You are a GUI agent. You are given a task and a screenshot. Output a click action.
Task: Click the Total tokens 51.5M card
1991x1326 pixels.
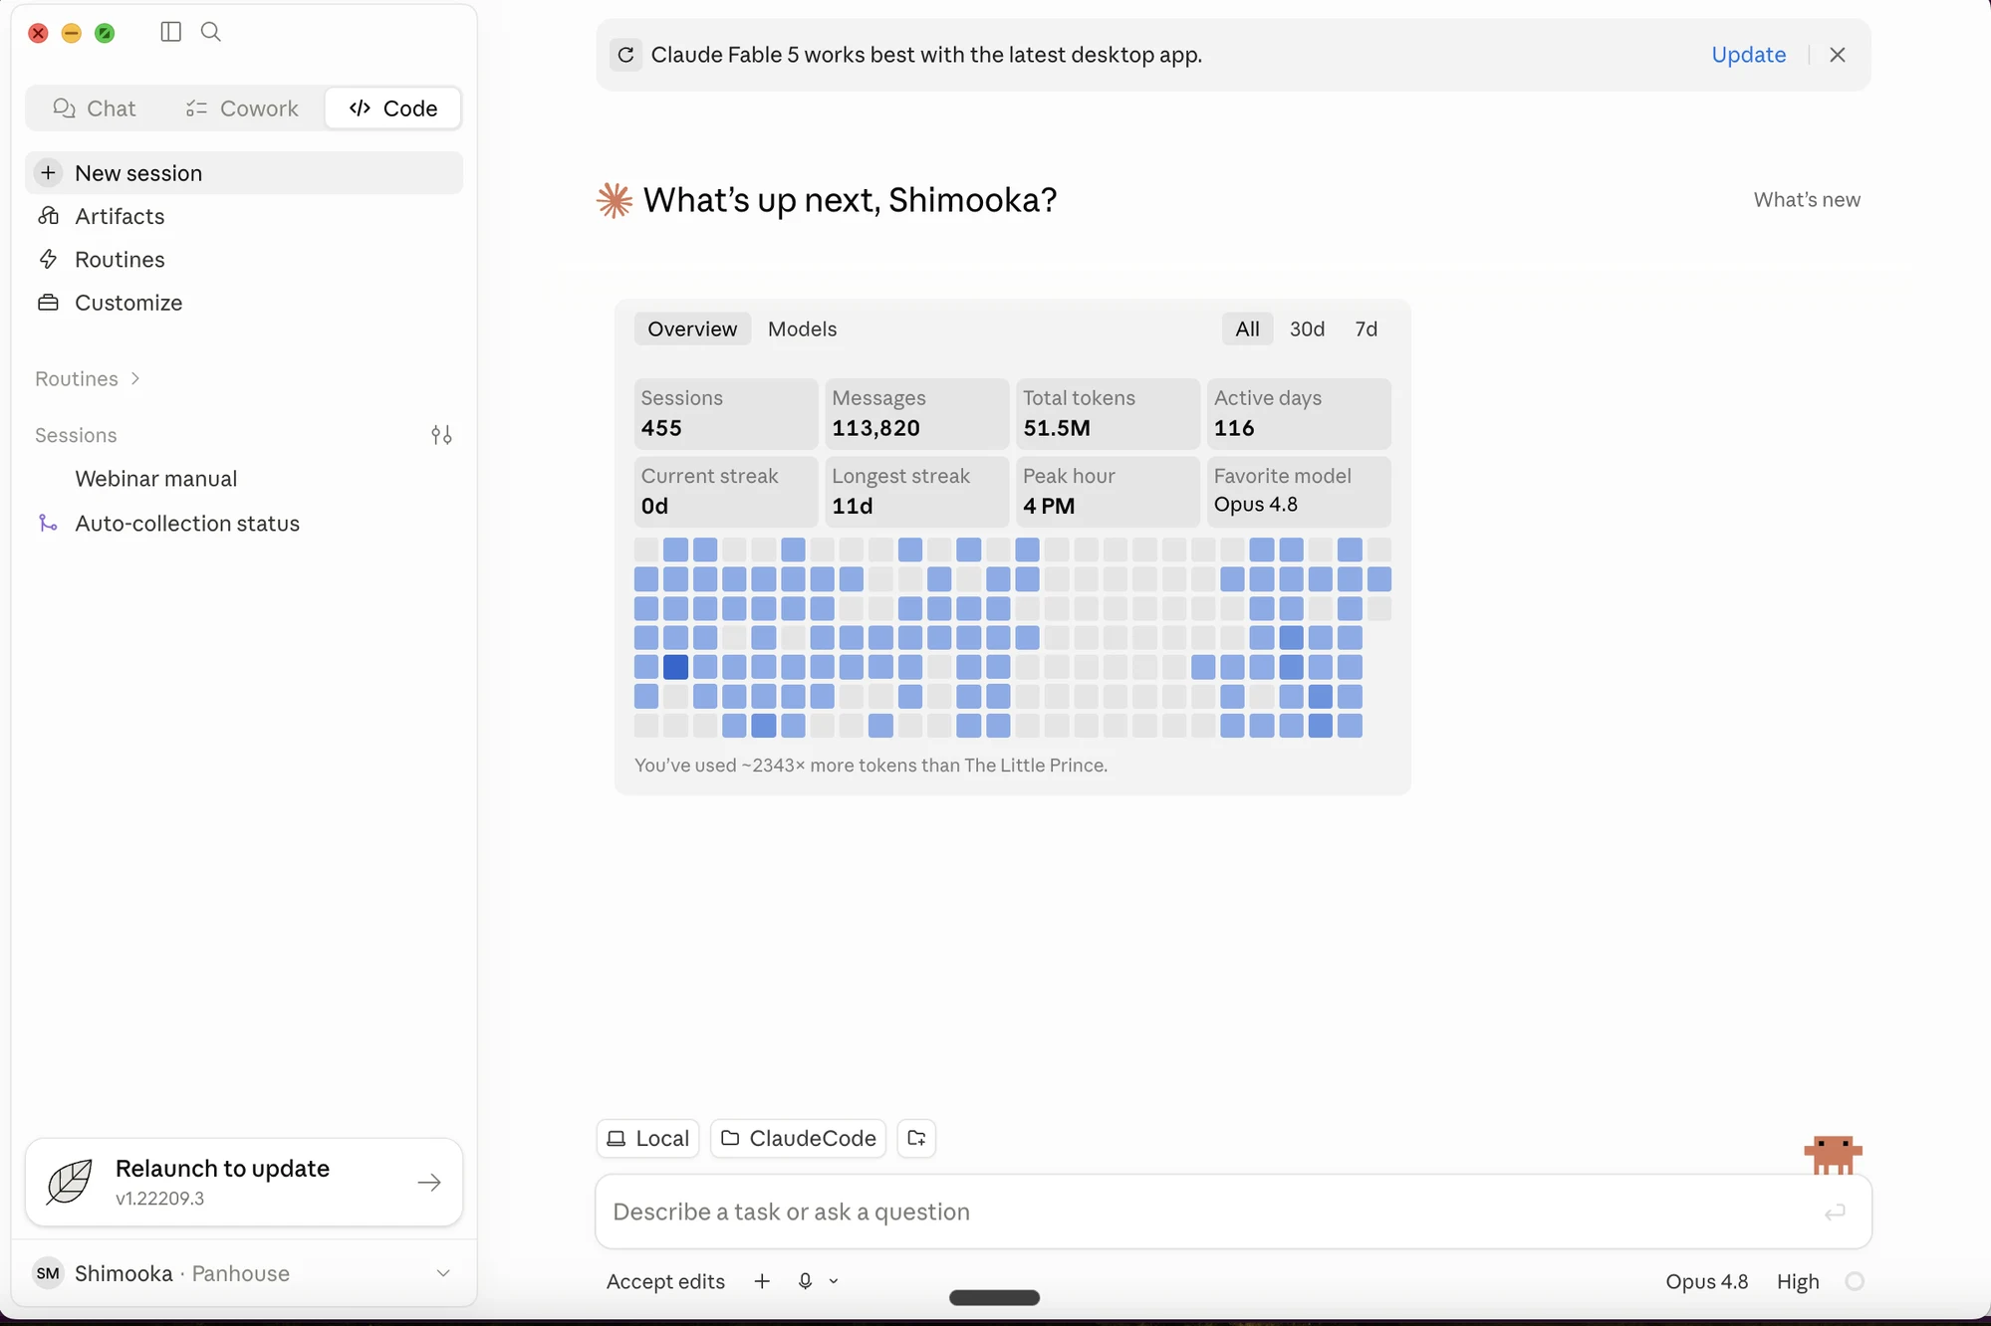[x=1108, y=413]
